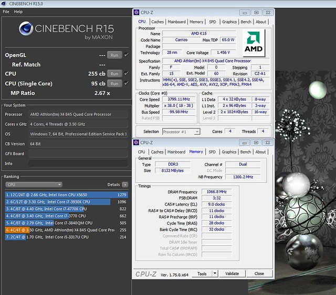
Task: Click the Specification field AMD Athlon X4 845
Action: click(215, 61)
